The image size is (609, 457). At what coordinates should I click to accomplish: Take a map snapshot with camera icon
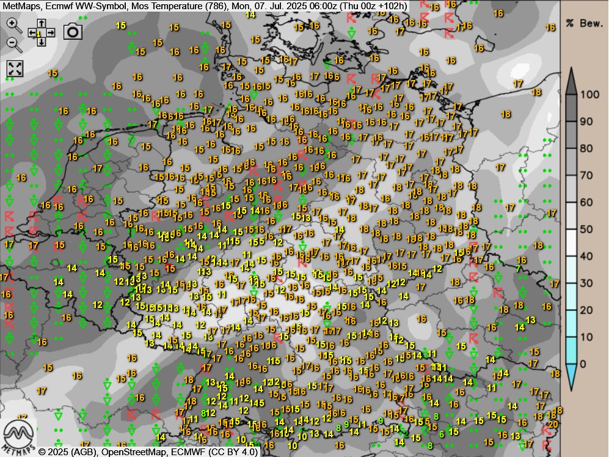73,32
